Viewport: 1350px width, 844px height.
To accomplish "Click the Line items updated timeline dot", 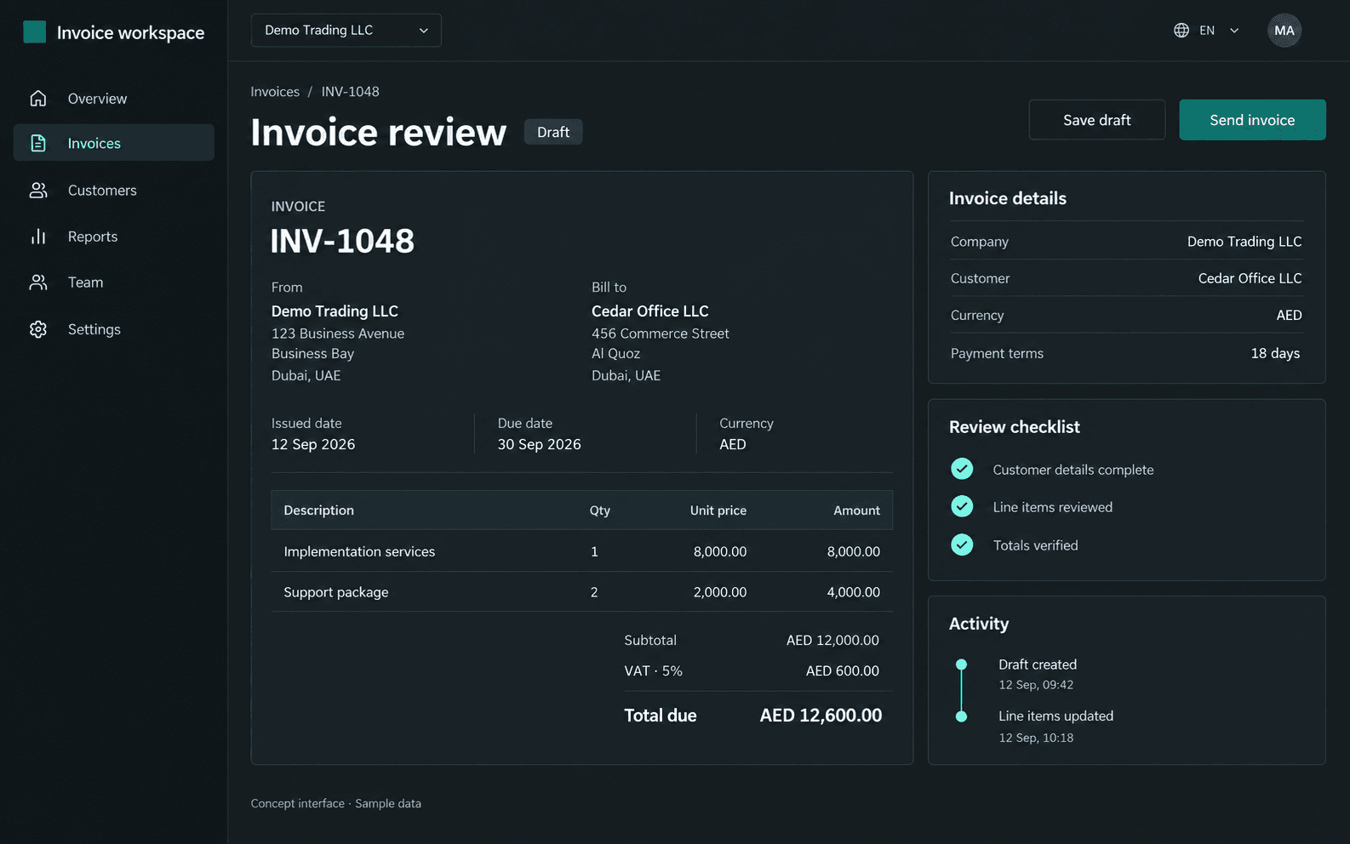I will click(961, 716).
